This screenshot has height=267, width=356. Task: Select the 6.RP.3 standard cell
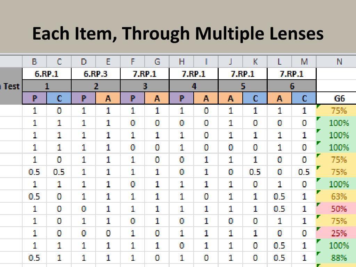click(96, 74)
